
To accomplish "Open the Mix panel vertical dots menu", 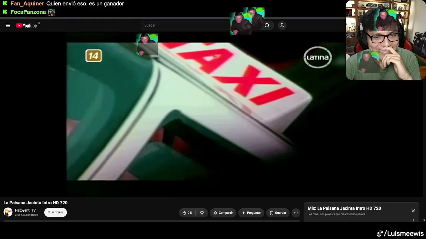I will [x=413, y=220].
